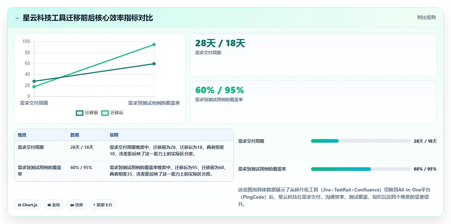Click 迁移后 data point at value 95

(x=154, y=44)
